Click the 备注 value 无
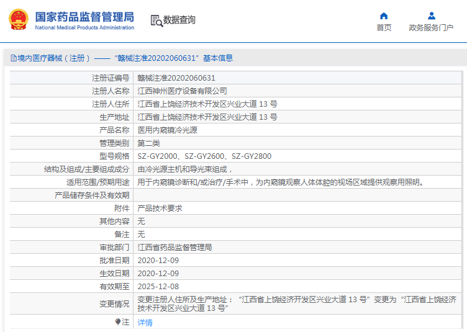This screenshot has width=467, height=332. tap(141, 235)
